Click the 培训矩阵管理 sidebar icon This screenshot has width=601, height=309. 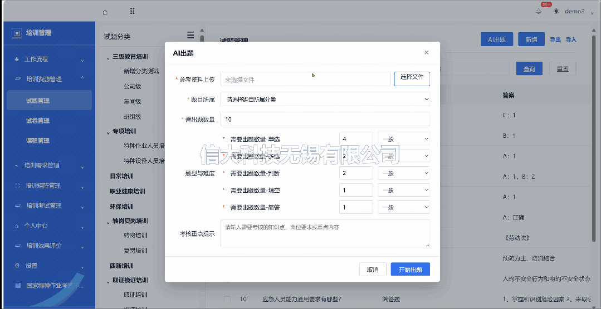click(17, 186)
